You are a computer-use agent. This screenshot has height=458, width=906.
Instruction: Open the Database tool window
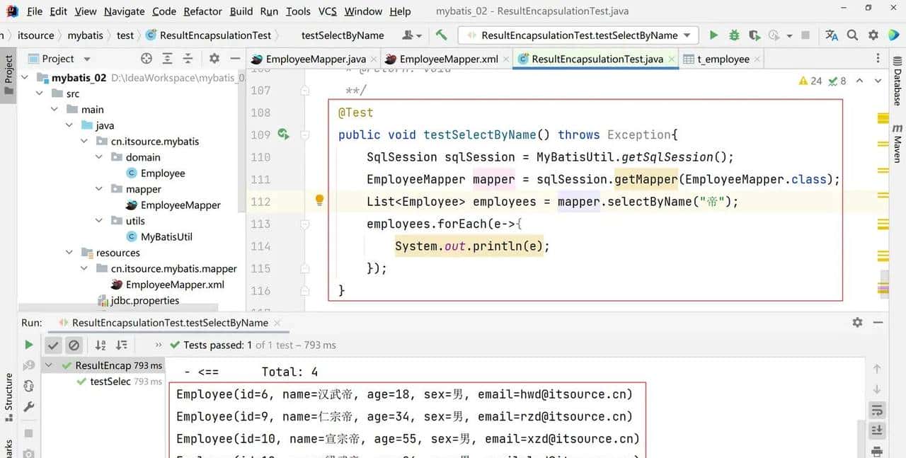897,86
